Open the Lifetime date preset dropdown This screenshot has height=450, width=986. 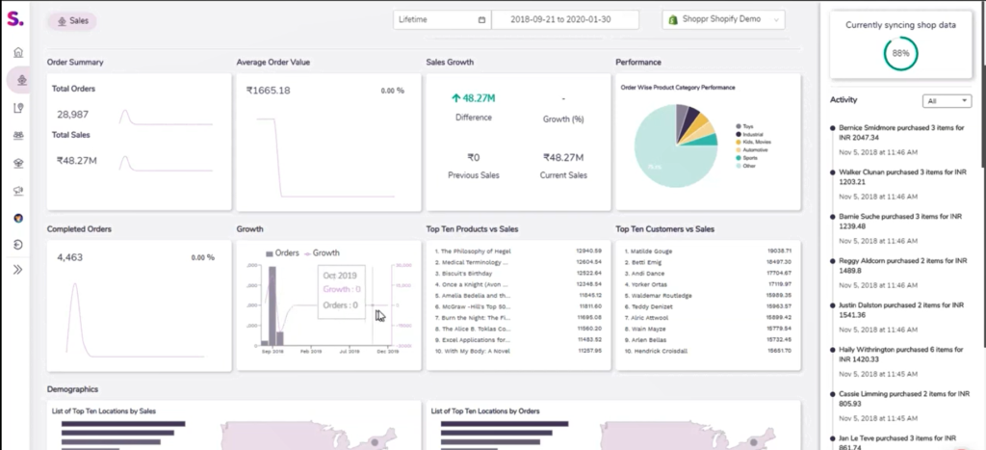tap(440, 19)
